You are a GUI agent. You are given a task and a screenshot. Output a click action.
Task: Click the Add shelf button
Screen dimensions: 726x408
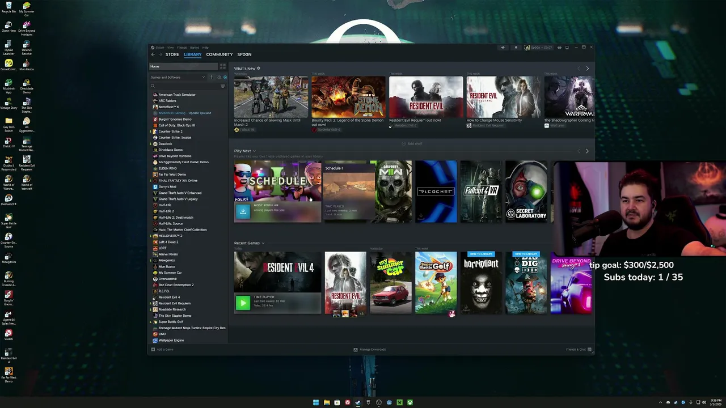[412, 144]
